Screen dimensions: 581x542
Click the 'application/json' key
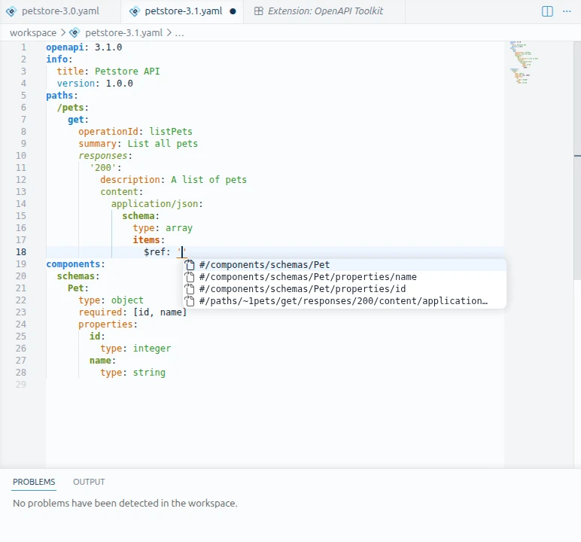click(x=154, y=203)
